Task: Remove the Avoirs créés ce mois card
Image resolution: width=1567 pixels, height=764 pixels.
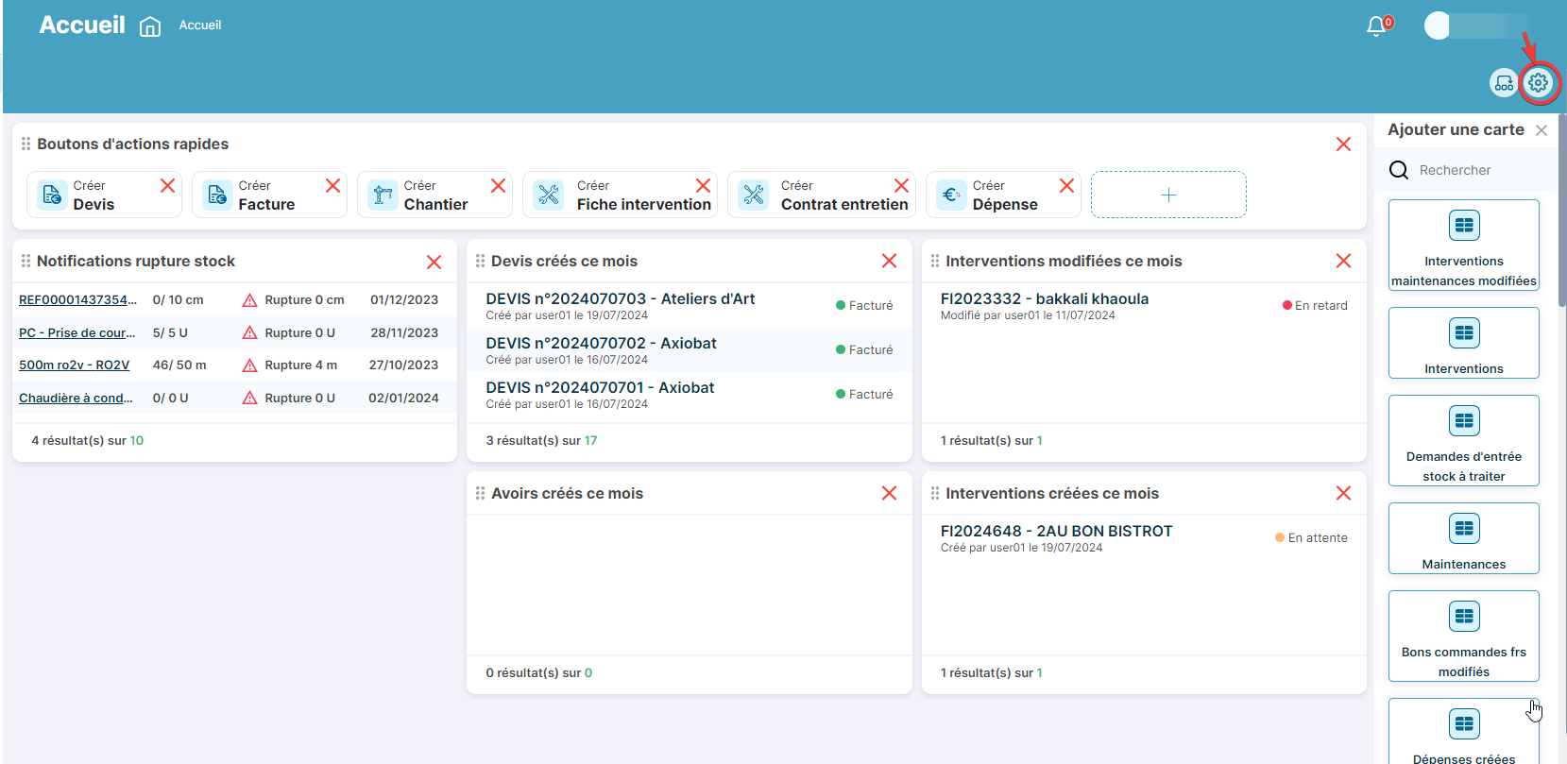Action: pos(889,493)
